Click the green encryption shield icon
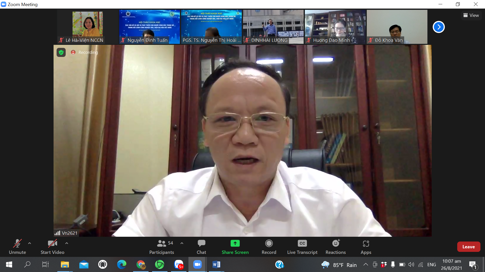Viewport: 485px width, 272px height. click(61, 52)
